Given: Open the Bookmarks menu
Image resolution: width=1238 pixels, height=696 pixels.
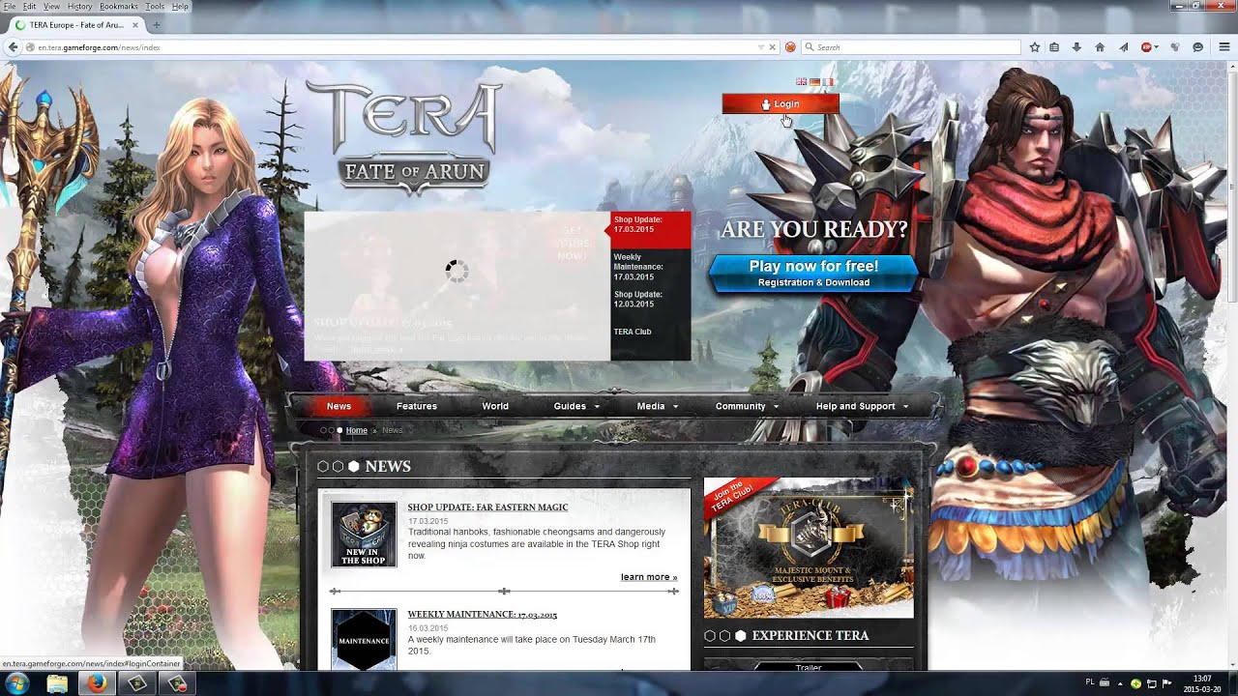Looking at the screenshot, I should (119, 6).
